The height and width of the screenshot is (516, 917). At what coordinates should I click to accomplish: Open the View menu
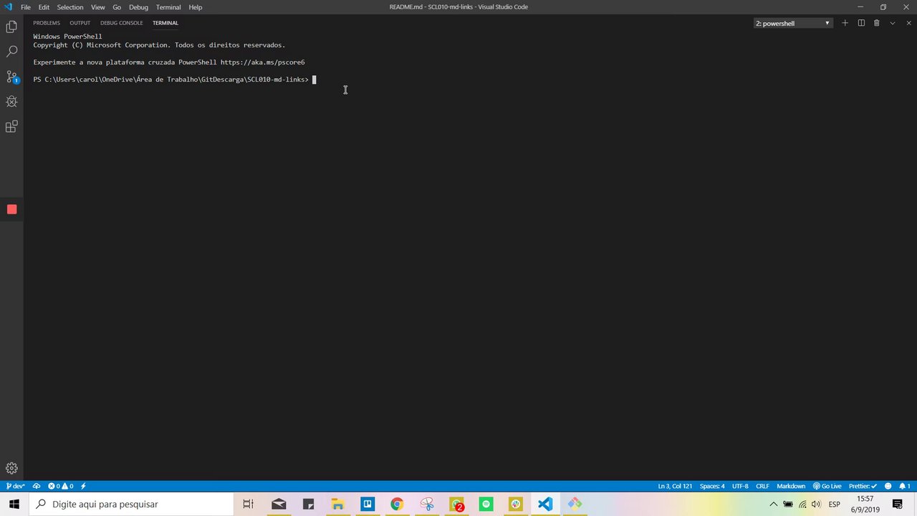pyautogui.click(x=98, y=7)
